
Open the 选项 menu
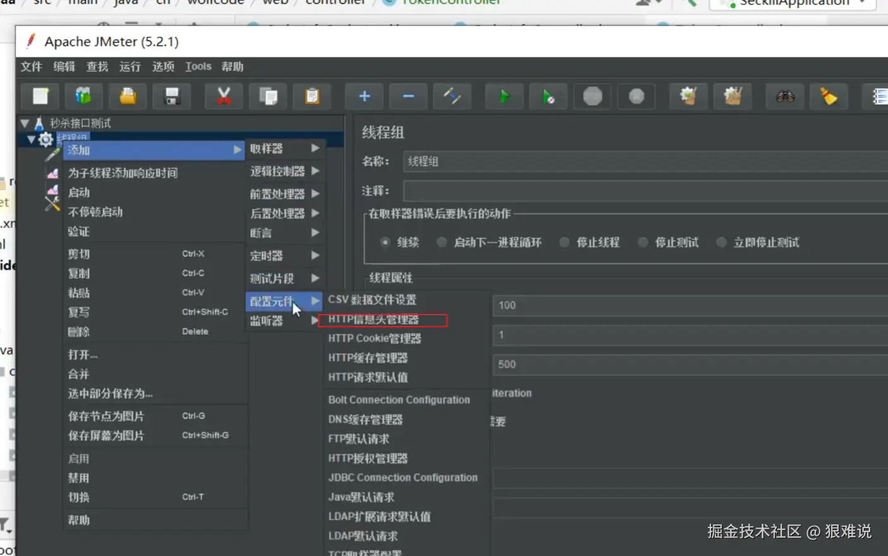tap(163, 66)
